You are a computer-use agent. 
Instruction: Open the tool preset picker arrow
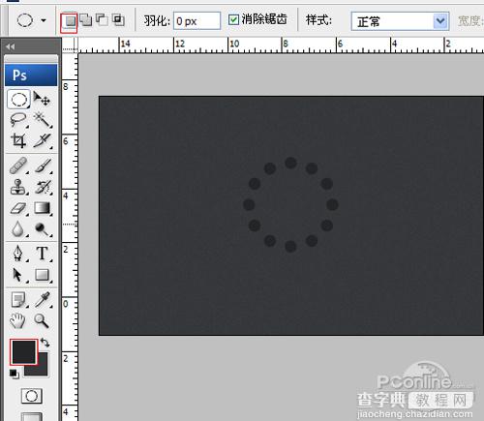[44, 20]
